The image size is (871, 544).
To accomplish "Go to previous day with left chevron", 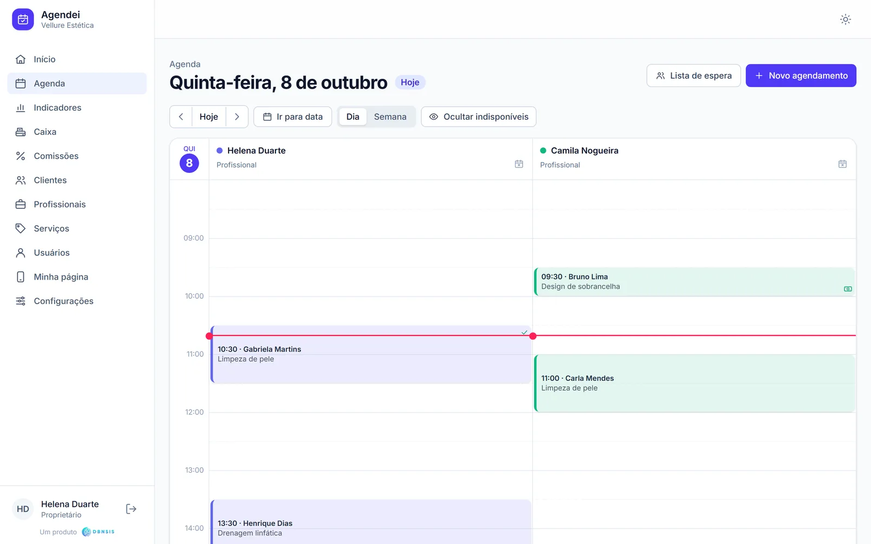I will 181,117.
